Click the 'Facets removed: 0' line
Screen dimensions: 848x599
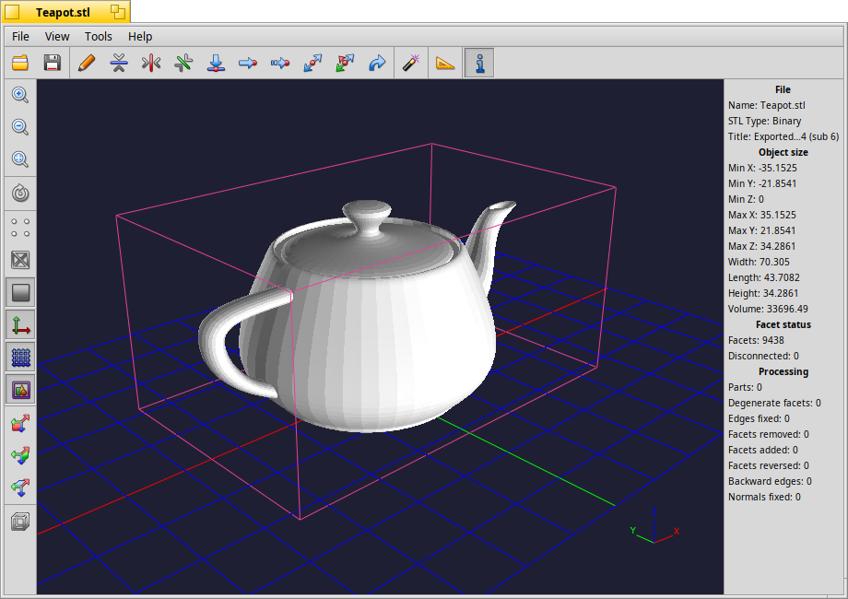pos(768,435)
